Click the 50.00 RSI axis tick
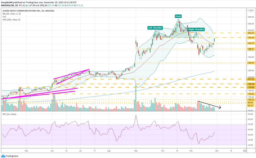 coord(250,135)
